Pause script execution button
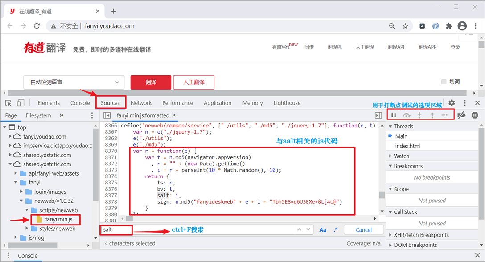Screen dimensions: 485x262 point(394,115)
